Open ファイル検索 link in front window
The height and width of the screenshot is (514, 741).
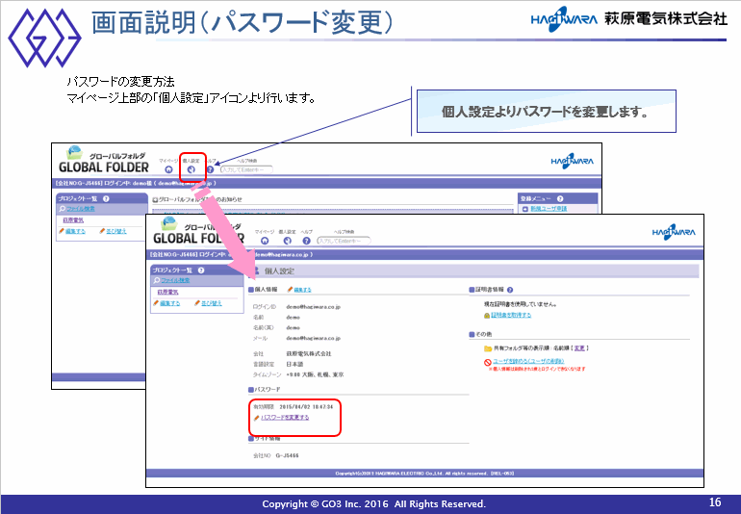coord(175,280)
